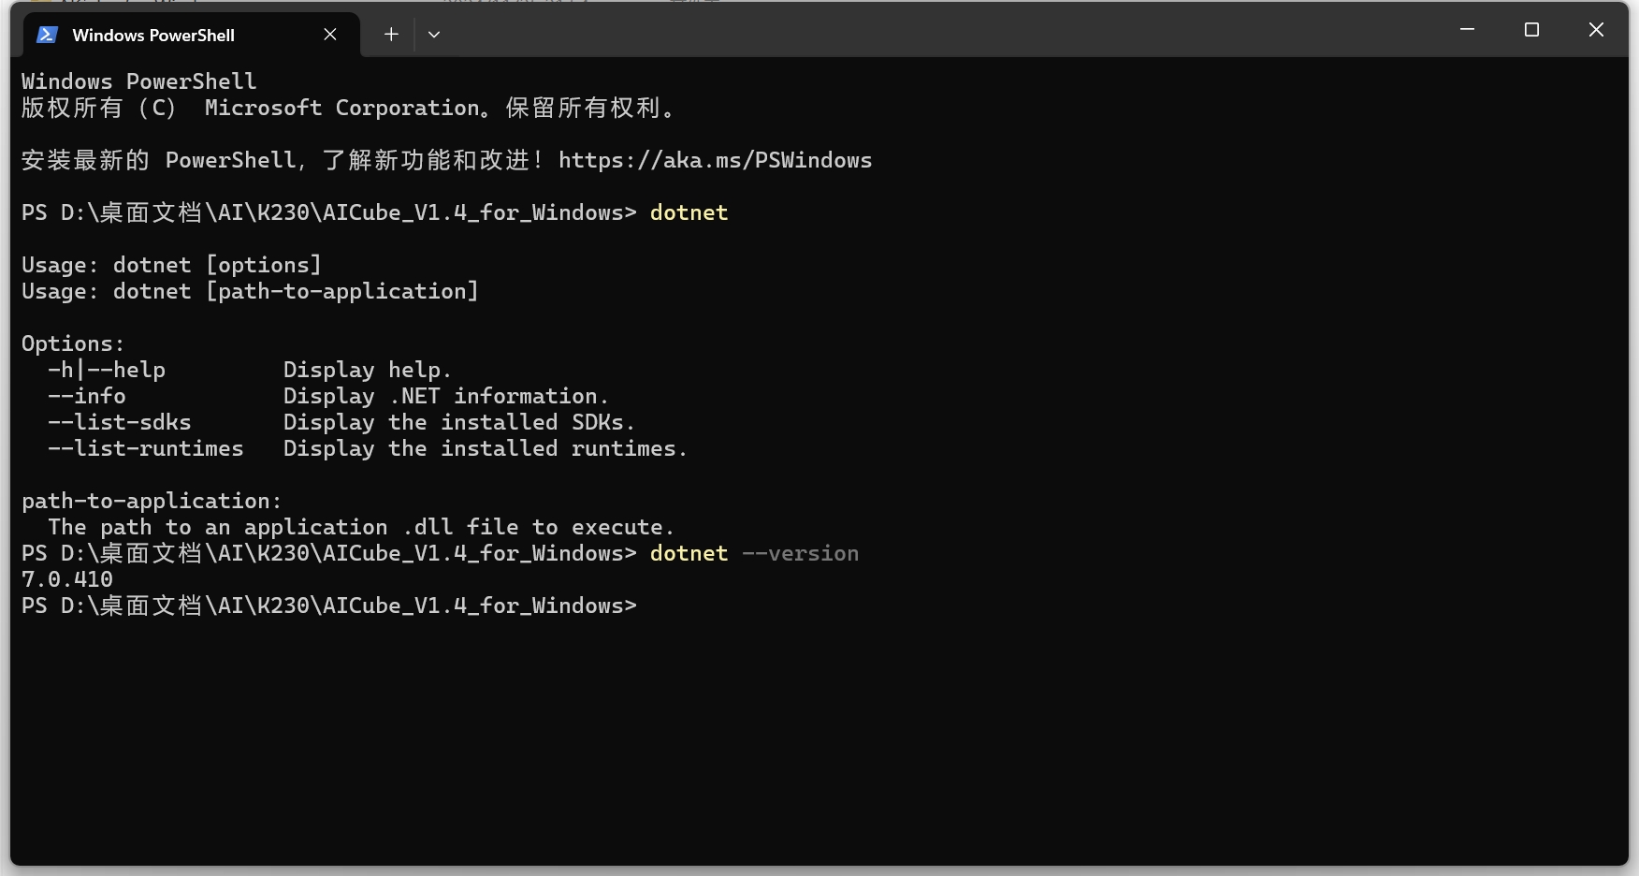Close the terminal window
The height and width of the screenshot is (876, 1639).
(1596, 30)
